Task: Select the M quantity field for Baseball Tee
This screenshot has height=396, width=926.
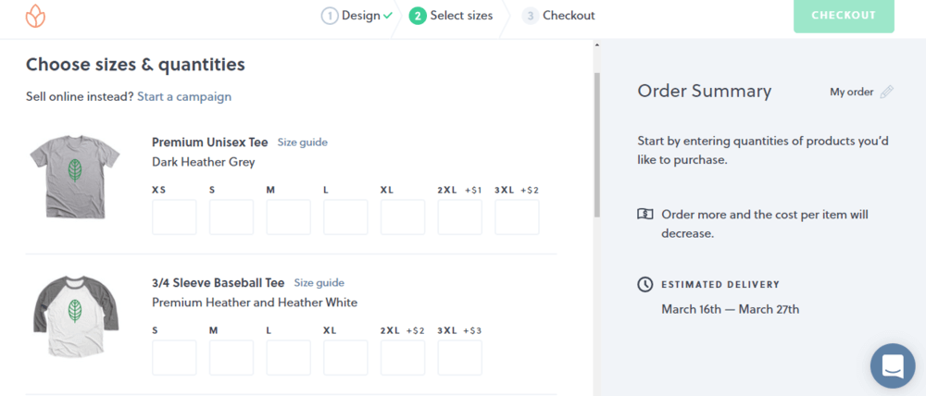Action: click(x=231, y=358)
